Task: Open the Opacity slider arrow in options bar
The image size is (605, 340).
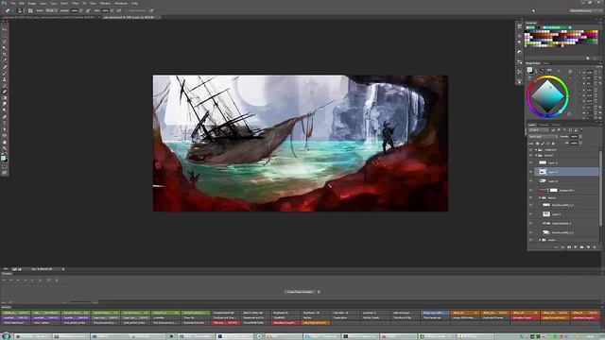Action: [x=82, y=10]
